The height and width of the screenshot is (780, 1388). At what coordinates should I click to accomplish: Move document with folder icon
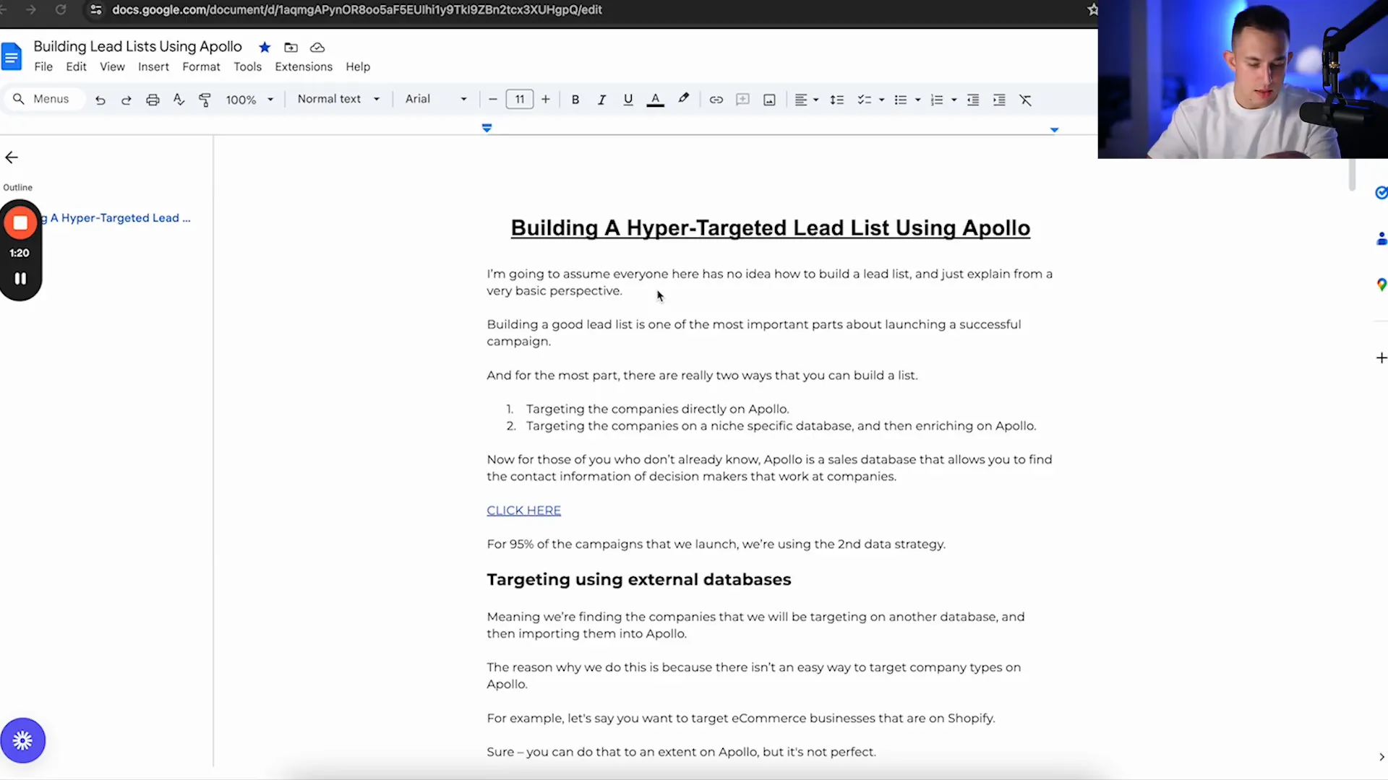click(x=291, y=47)
